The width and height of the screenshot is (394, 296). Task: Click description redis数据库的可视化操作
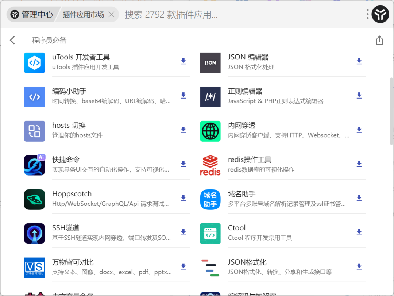click(261, 169)
